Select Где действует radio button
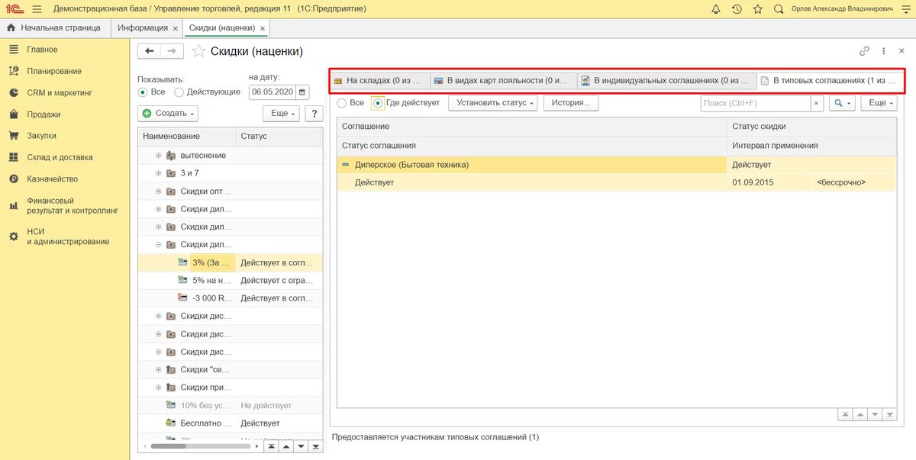916x460 pixels. pyautogui.click(x=405, y=102)
